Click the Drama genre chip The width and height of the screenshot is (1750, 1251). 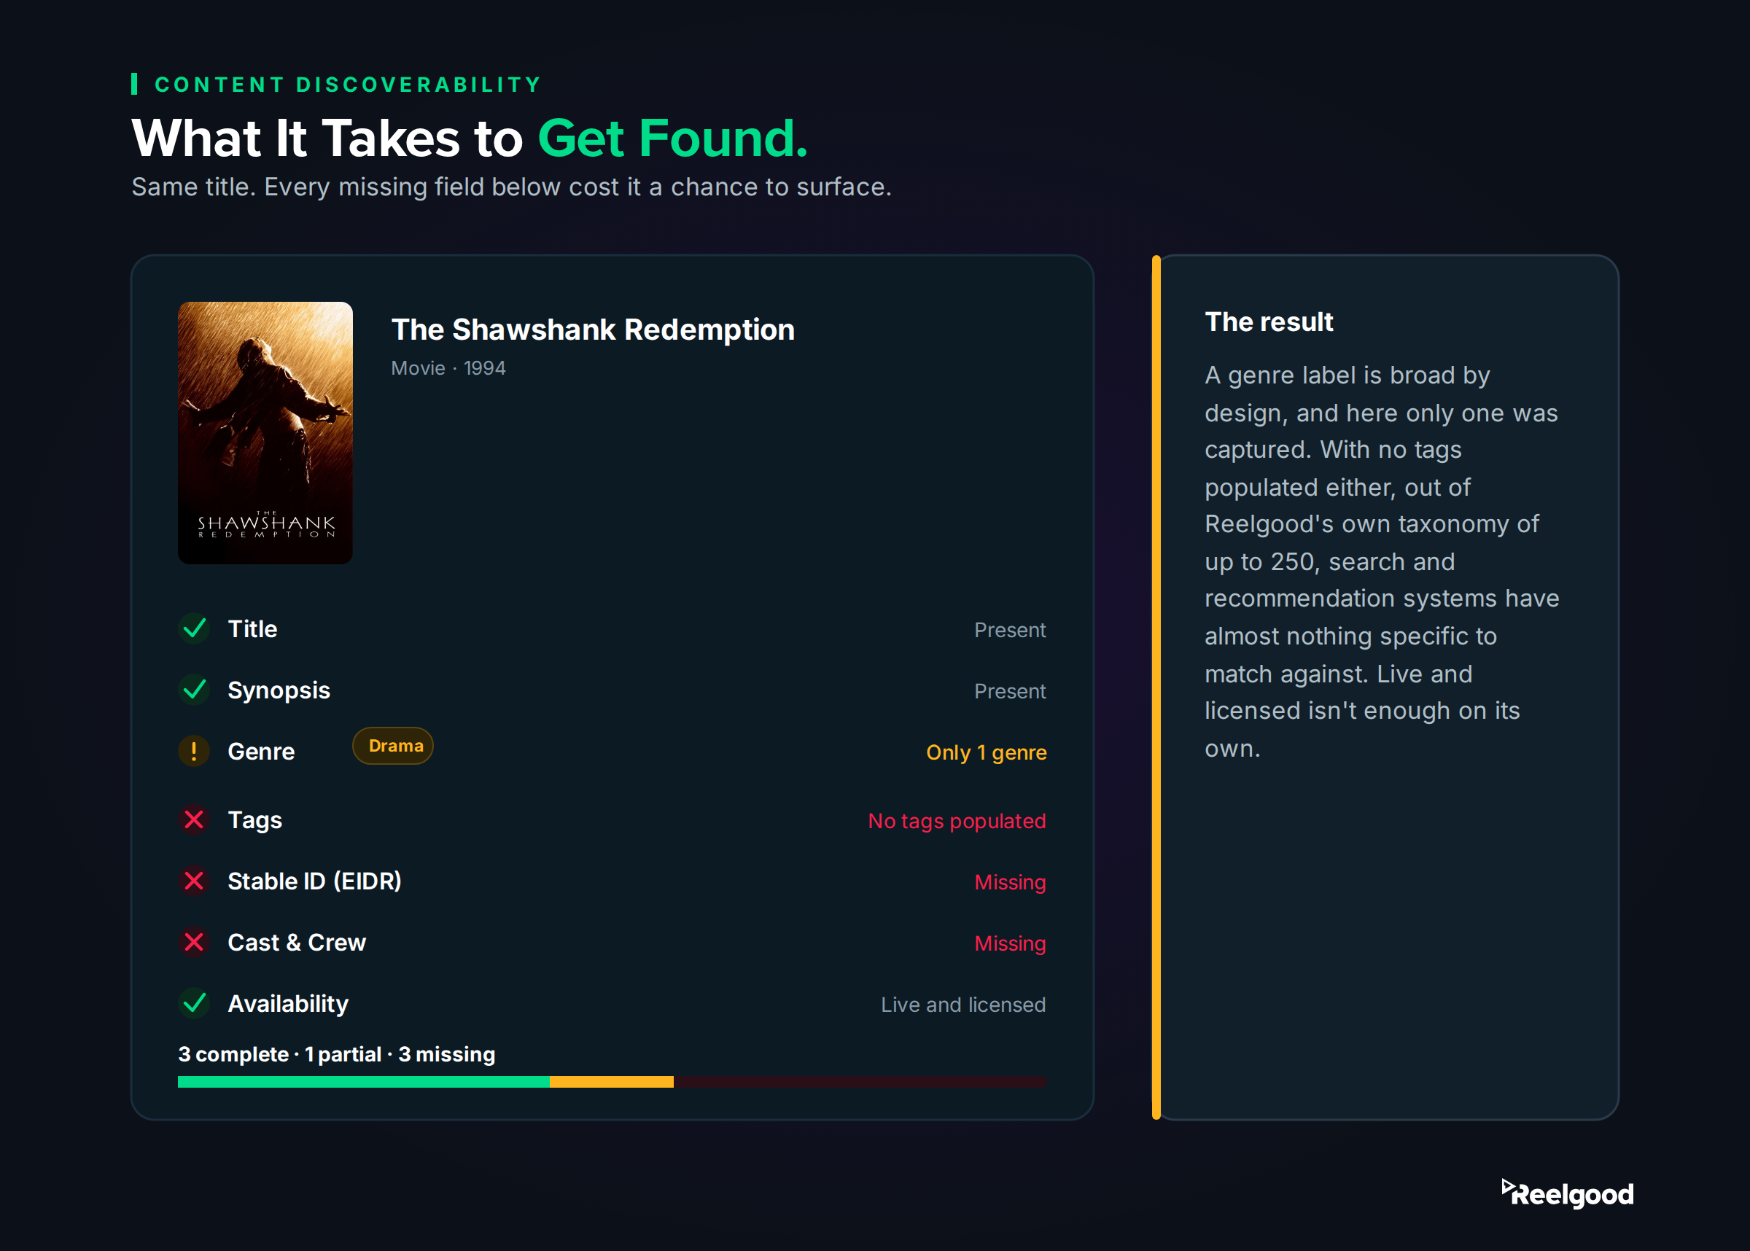point(393,746)
